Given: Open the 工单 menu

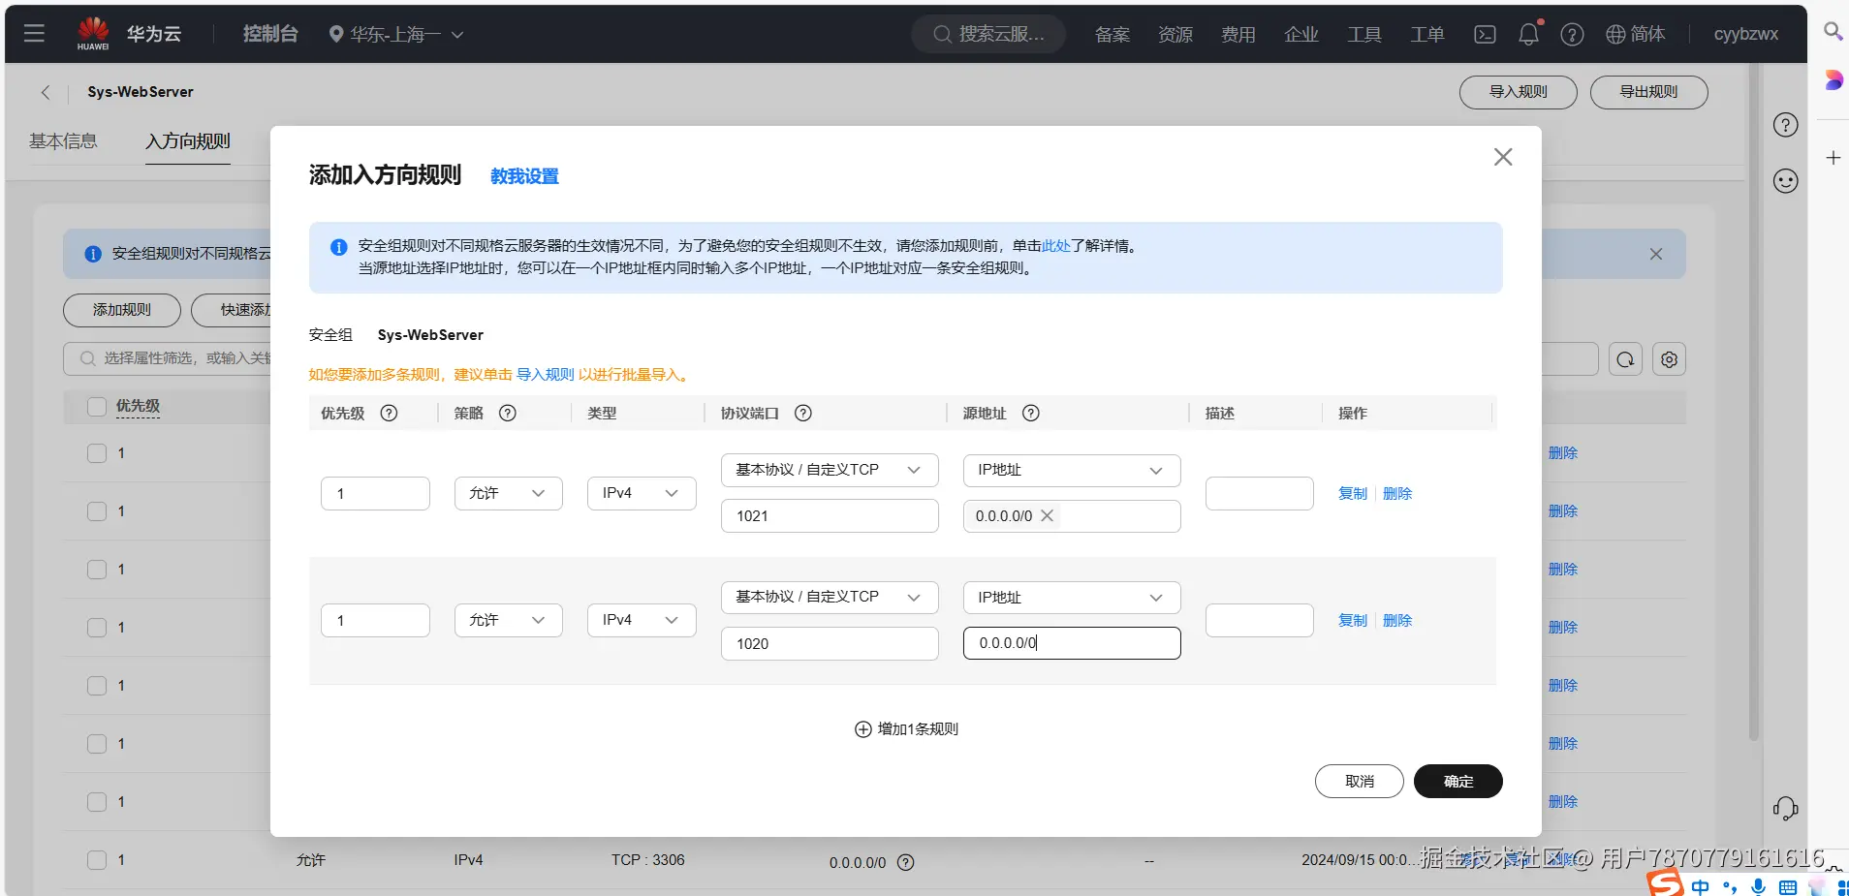Looking at the screenshot, I should click(1427, 35).
